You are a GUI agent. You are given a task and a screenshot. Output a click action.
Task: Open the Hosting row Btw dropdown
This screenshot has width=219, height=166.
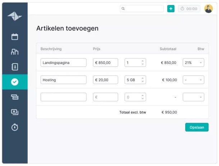(194, 80)
